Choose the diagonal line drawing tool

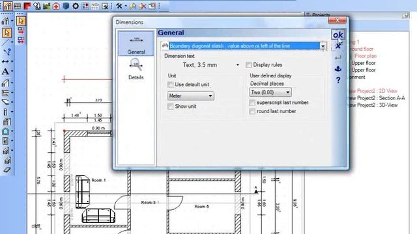tap(6, 43)
